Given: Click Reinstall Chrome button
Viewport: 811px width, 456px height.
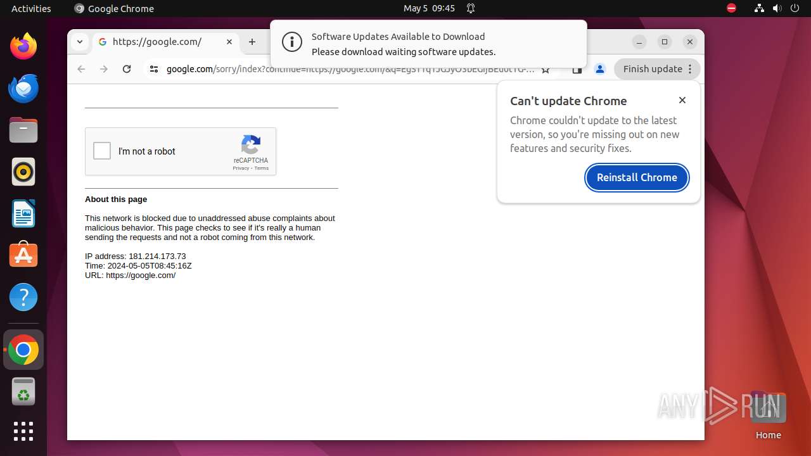Looking at the screenshot, I should (637, 177).
